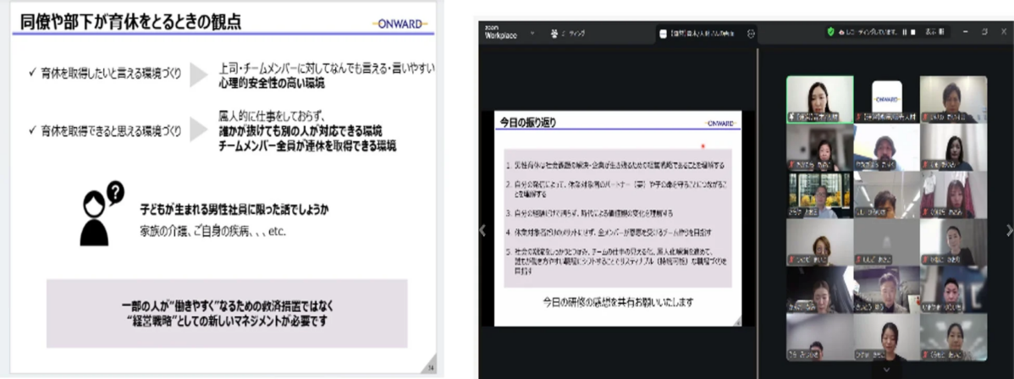Click the recording status indicator
Screen dimensions: 1014x379
click(868, 31)
